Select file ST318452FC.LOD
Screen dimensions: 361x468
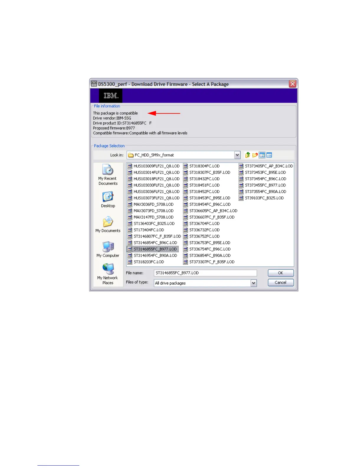201,192
